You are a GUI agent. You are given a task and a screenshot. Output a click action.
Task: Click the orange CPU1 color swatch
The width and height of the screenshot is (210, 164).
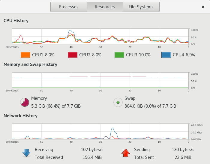(25, 55)
